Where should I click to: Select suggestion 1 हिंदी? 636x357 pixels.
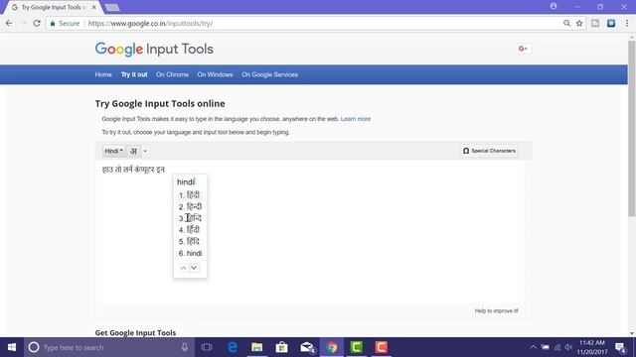pyautogui.click(x=190, y=195)
